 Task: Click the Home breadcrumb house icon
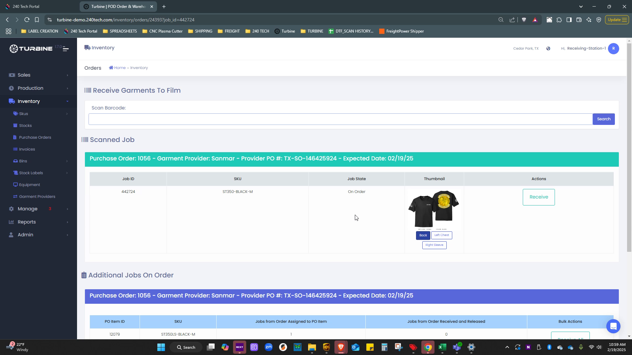click(x=111, y=68)
